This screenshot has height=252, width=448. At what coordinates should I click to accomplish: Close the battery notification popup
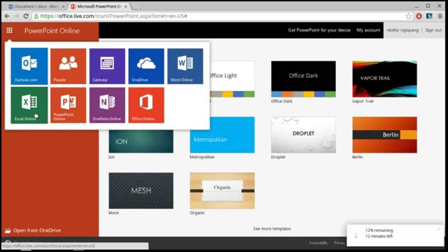439,229
